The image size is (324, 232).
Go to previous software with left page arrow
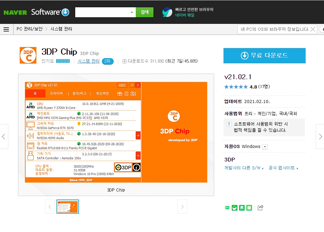[x=4, y=137]
